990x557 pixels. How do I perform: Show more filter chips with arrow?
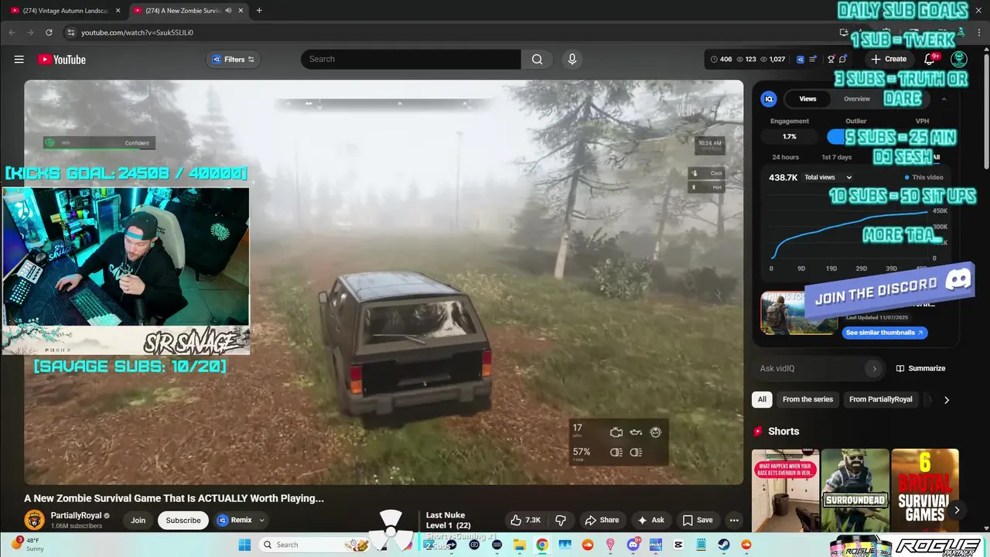click(946, 400)
